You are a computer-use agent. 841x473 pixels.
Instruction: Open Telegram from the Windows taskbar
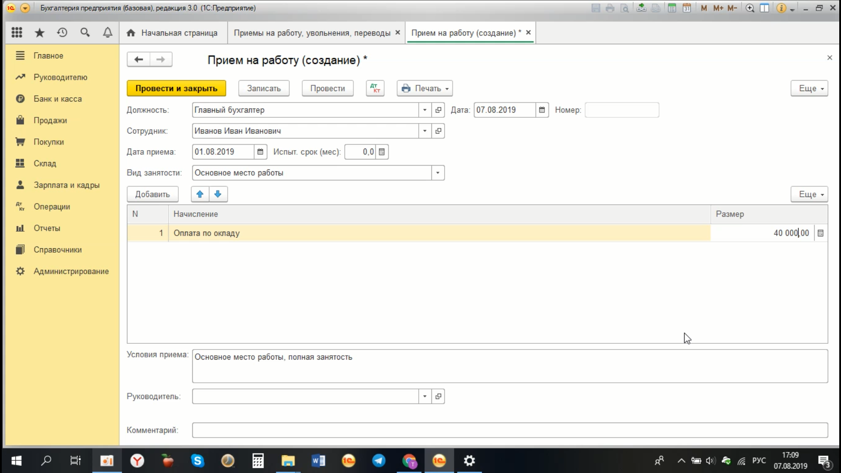pyautogui.click(x=379, y=461)
